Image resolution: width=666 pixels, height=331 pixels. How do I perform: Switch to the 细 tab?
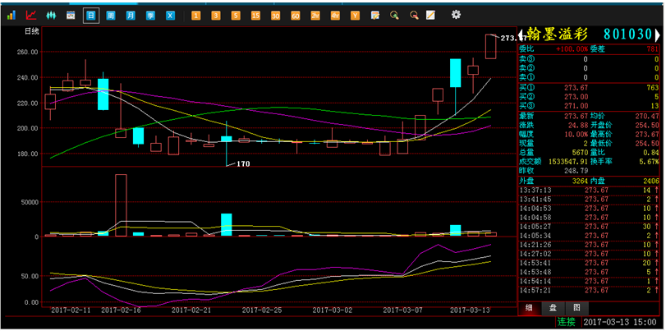click(x=528, y=308)
